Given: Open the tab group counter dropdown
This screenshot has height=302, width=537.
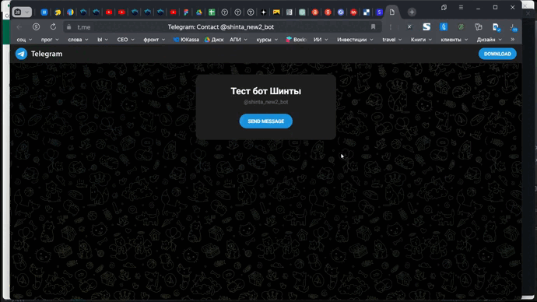Looking at the screenshot, I should [22, 12].
